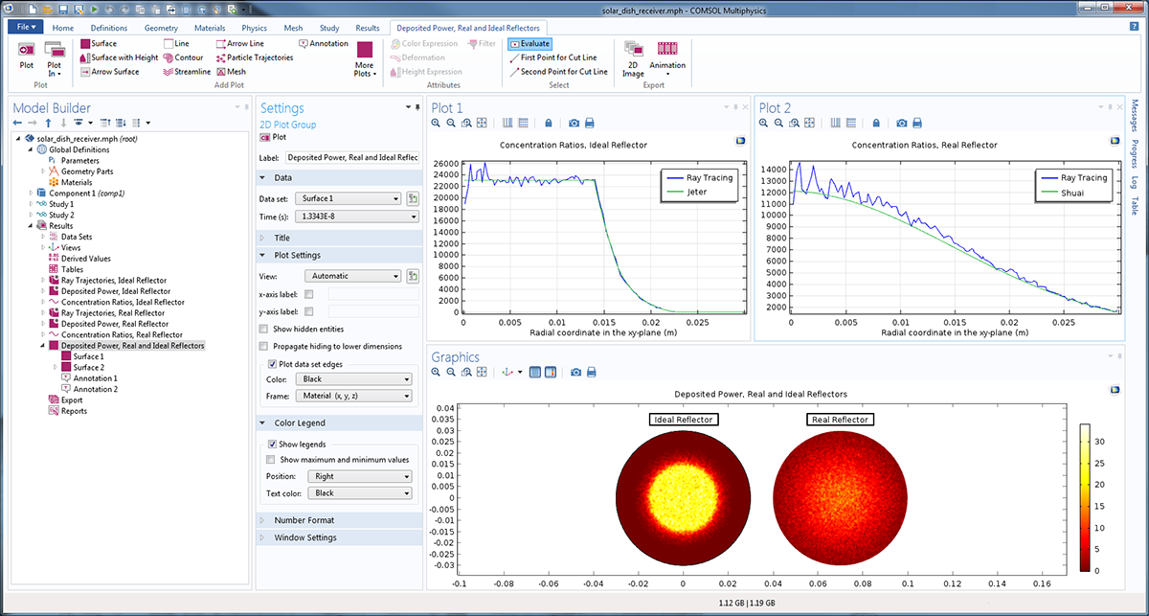Enable Show hidden entities checkbox
The image size is (1149, 616).
tap(264, 329)
